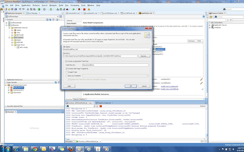244x152 pixels.
Task: Expand the Application Resources section
Action: pos(6,80)
